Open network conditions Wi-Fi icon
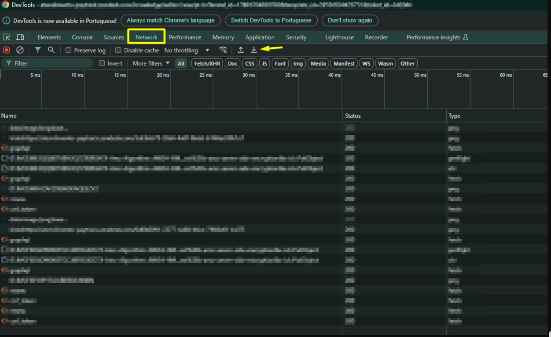The height and width of the screenshot is (337, 551). pyautogui.click(x=224, y=50)
